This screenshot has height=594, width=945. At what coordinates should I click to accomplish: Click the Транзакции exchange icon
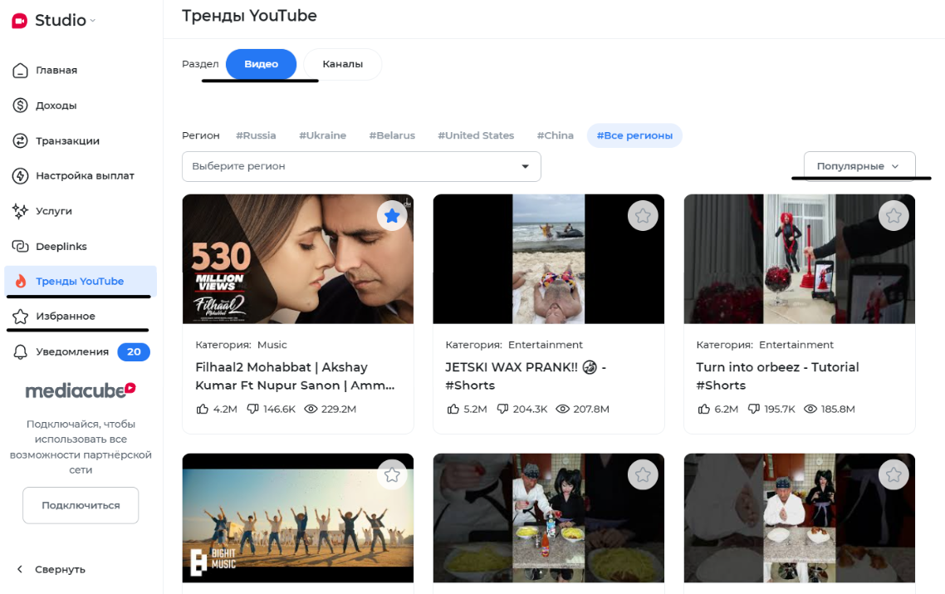[x=21, y=141]
